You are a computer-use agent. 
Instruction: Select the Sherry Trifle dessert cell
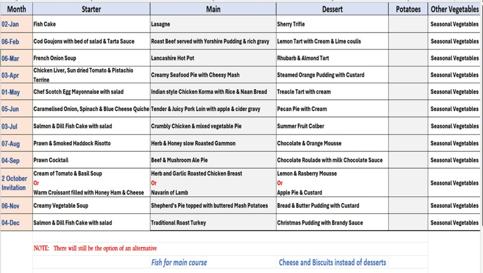[291, 24]
